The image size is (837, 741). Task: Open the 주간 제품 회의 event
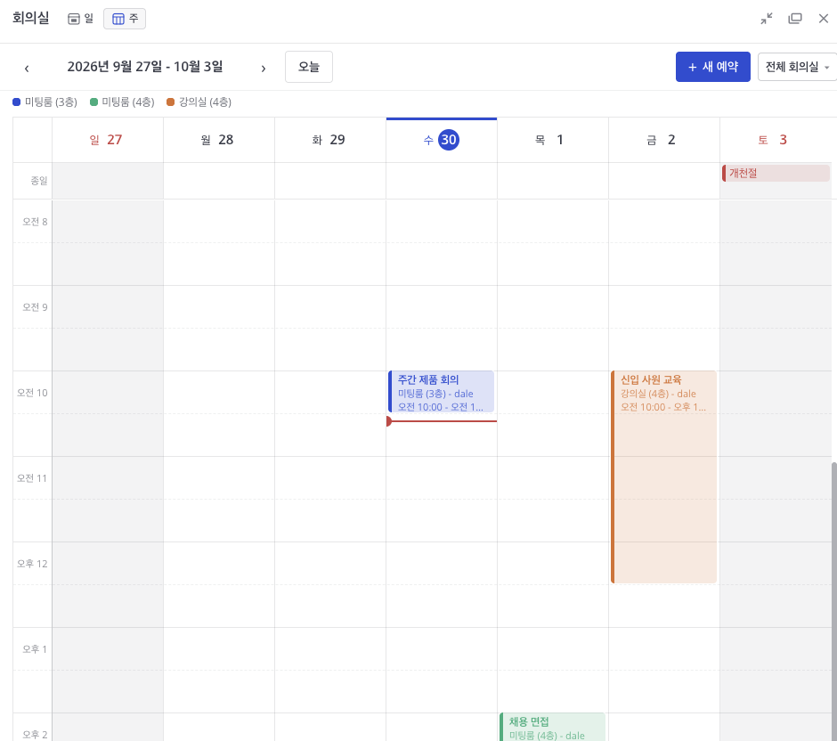click(x=442, y=392)
